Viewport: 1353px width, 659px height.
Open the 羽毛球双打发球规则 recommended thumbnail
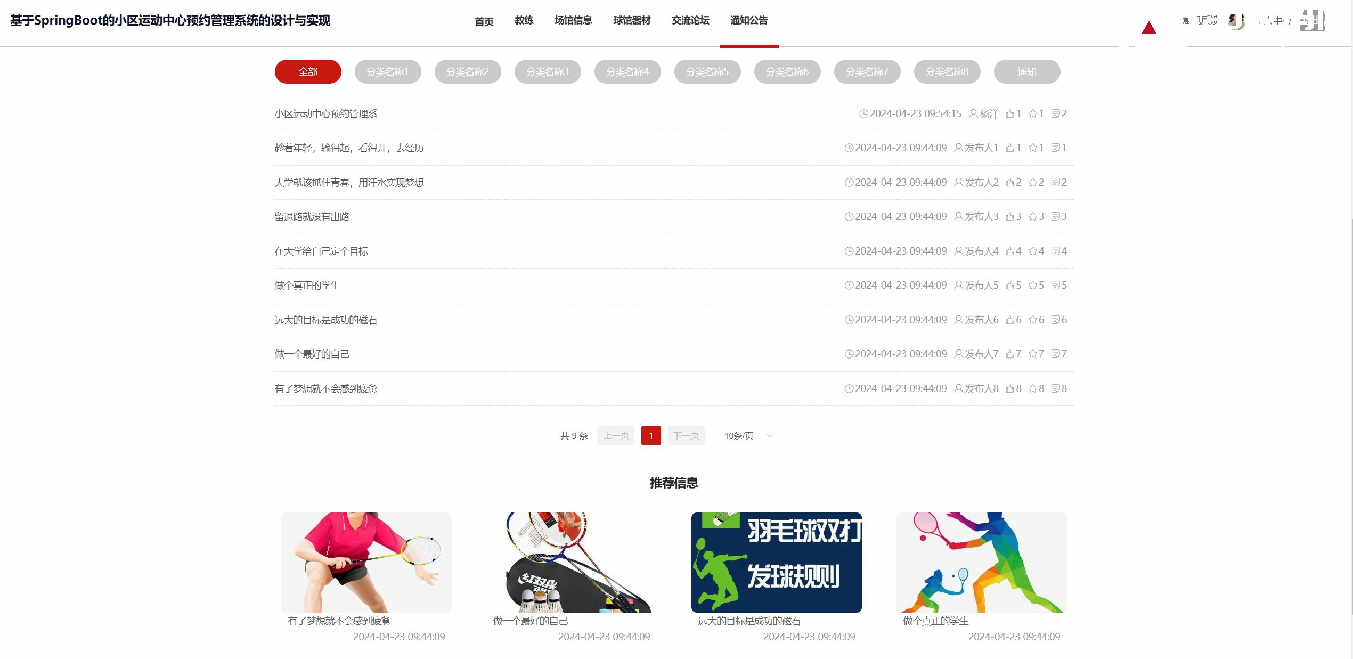pyautogui.click(x=776, y=562)
